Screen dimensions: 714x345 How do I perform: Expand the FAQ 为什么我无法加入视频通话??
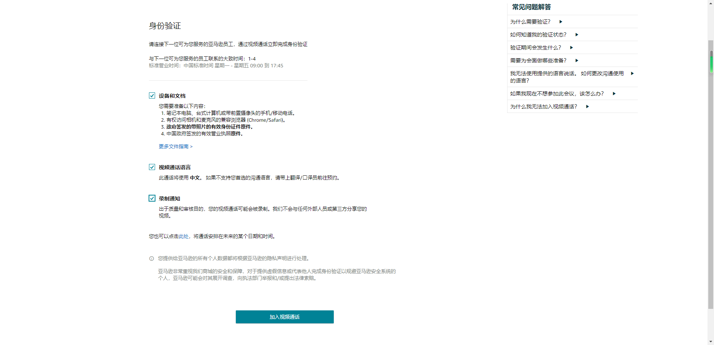pos(572,107)
